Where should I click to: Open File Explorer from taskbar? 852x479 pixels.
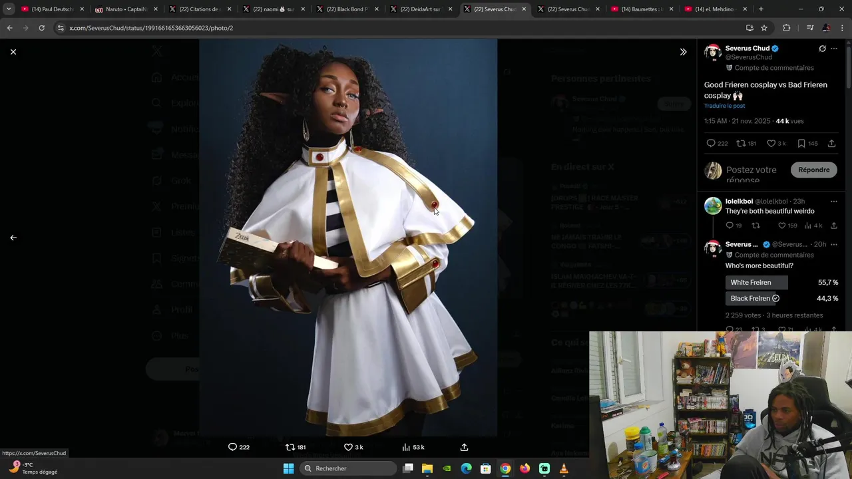427,468
